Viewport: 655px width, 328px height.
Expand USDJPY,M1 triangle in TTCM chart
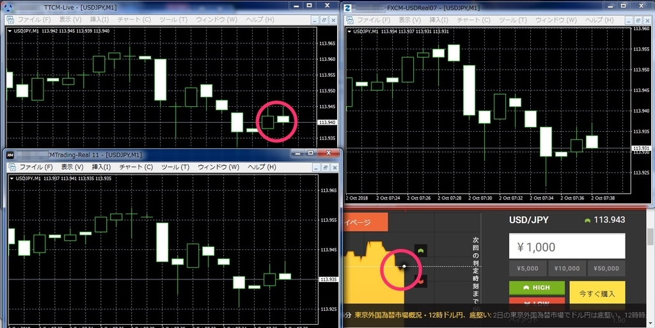point(10,31)
